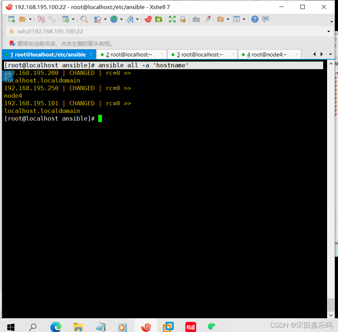The width and height of the screenshot is (338, 332).
Task: Expand the encoding dropdown arrow
Action: (x=121, y=19)
